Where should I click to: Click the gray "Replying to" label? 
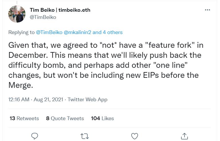click(x=21, y=32)
